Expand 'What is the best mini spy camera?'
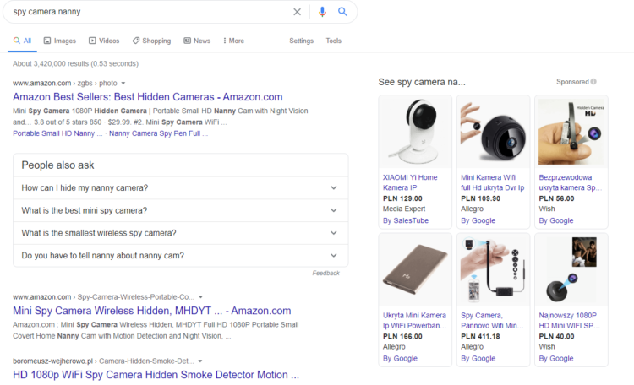Image resolution: width=634 pixels, height=385 pixels. point(180,210)
